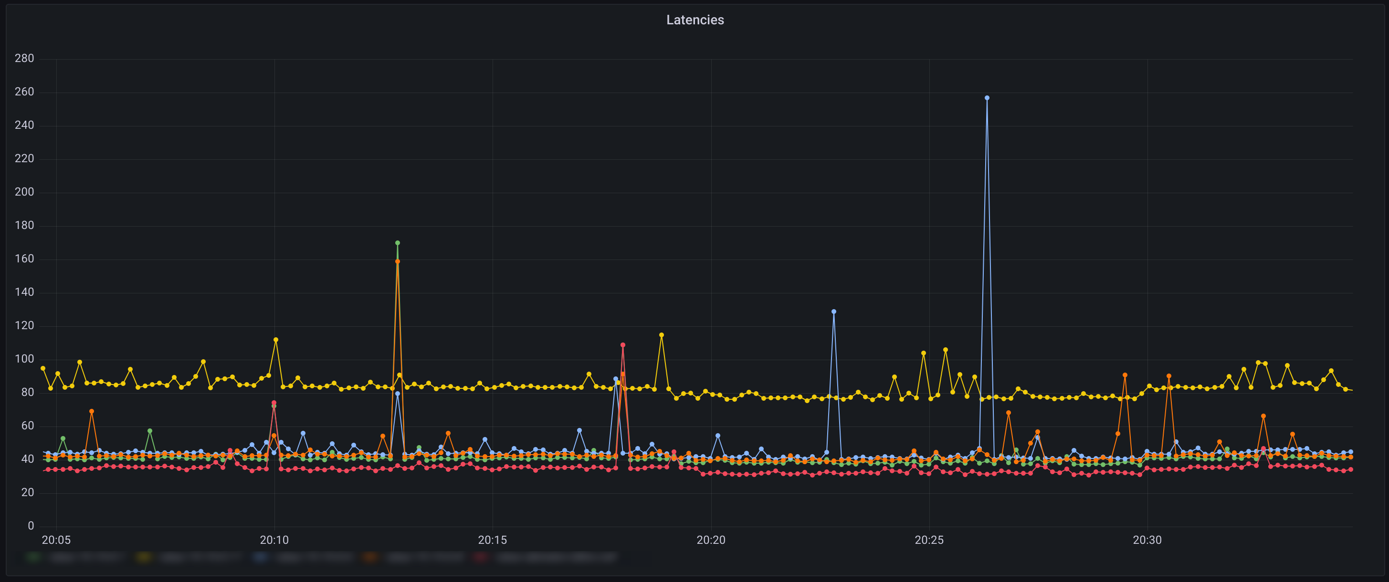Click the 280 y-axis label

24,58
